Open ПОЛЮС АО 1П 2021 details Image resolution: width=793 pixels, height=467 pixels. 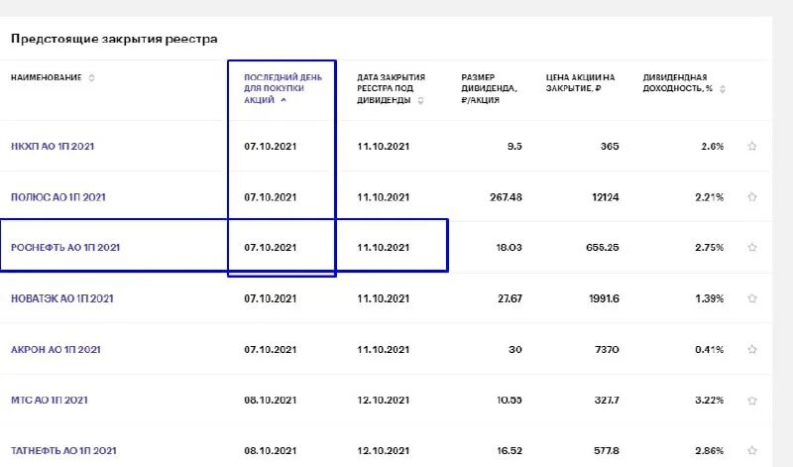click(58, 197)
